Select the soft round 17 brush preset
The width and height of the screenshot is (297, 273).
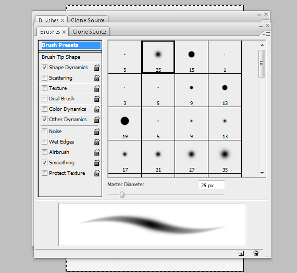[125, 157]
